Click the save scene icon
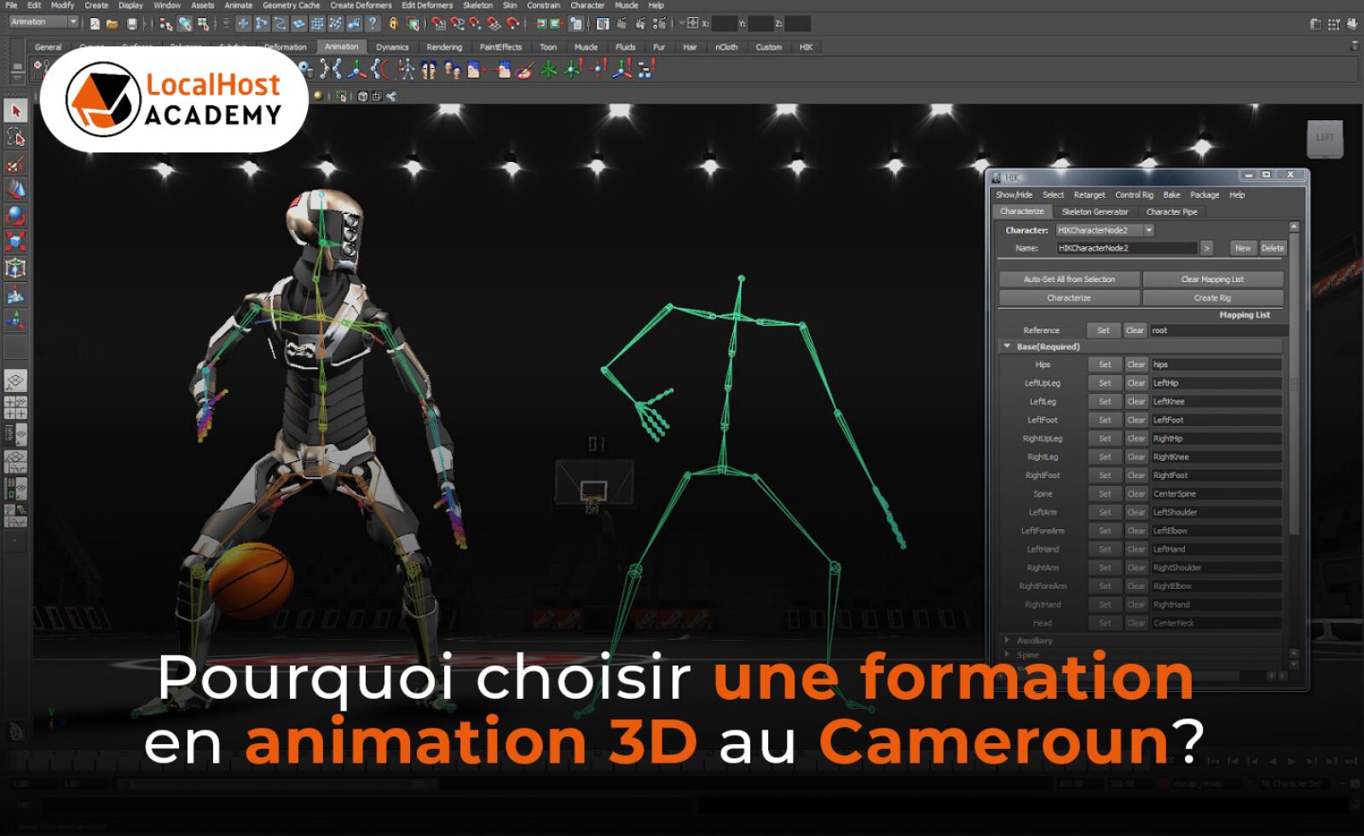1364x836 pixels. point(131,24)
